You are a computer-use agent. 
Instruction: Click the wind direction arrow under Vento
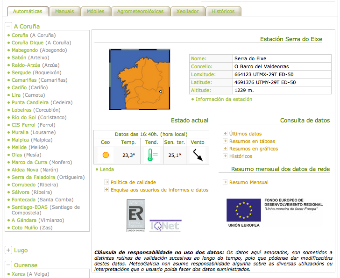[198, 155]
